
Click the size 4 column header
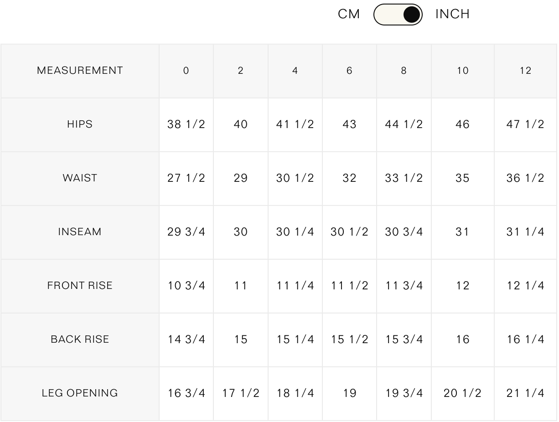295,71
